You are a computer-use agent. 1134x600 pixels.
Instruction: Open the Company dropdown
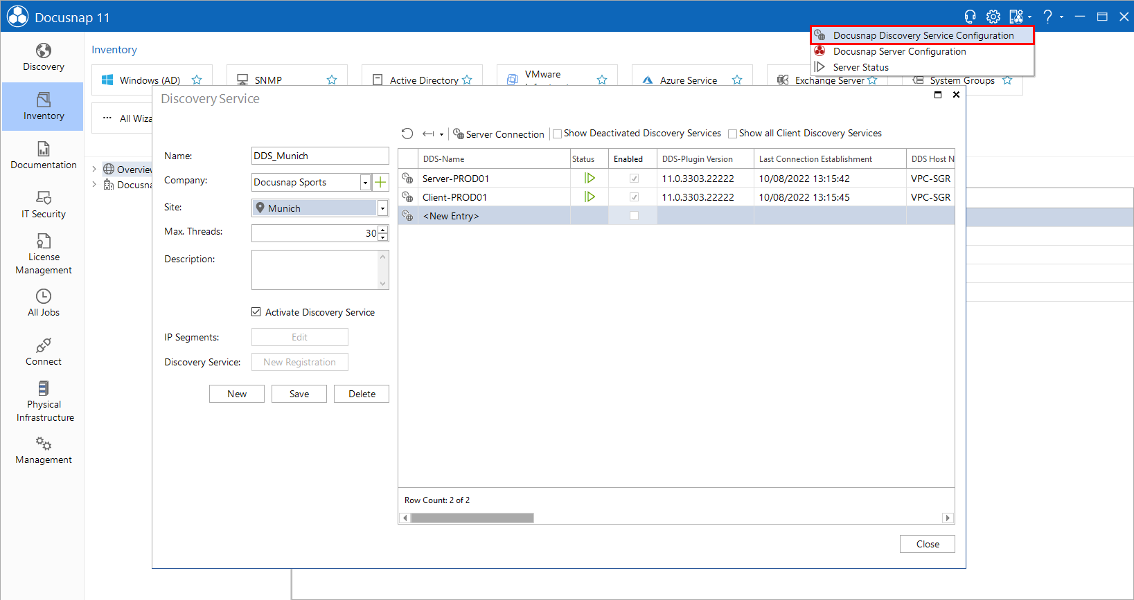365,183
